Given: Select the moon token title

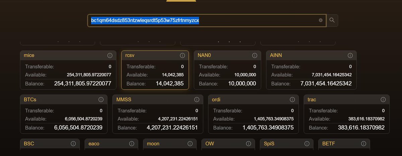Looking at the screenshot, I should click(x=153, y=144).
